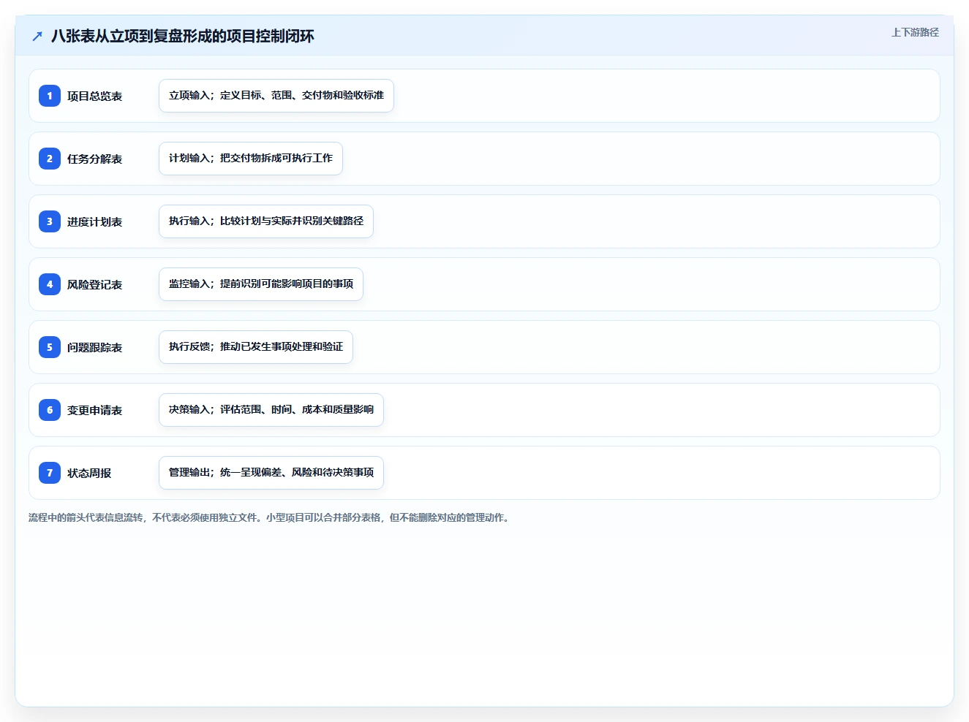This screenshot has height=722, width=969.
Task: Click the footnote starting 流程中的箭头代表信息流转
Action: [x=270, y=517]
